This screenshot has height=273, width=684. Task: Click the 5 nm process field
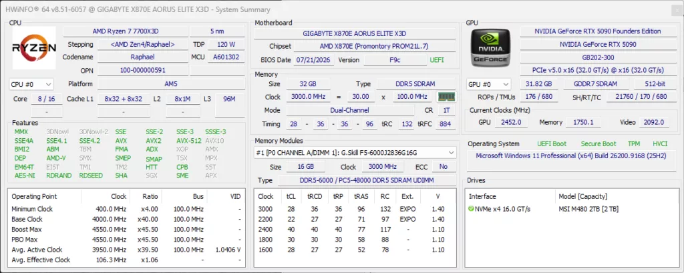coord(218,31)
